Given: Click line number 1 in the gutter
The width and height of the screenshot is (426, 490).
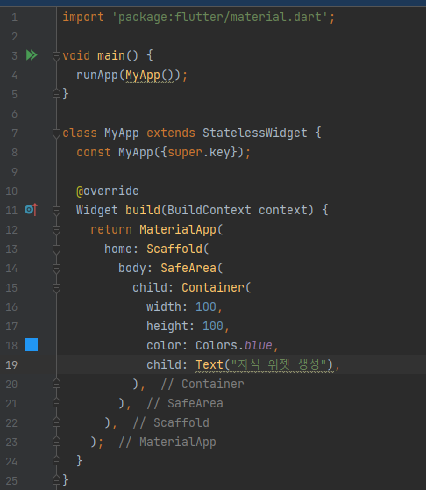Looking at the screenshot, I should click(15, 18).
